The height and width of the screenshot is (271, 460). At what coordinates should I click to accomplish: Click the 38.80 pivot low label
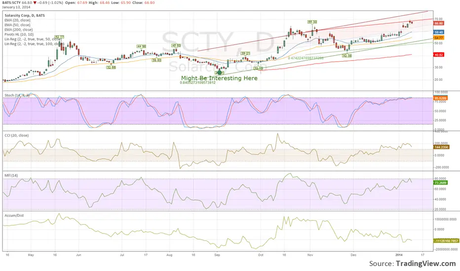coord(156,60)
